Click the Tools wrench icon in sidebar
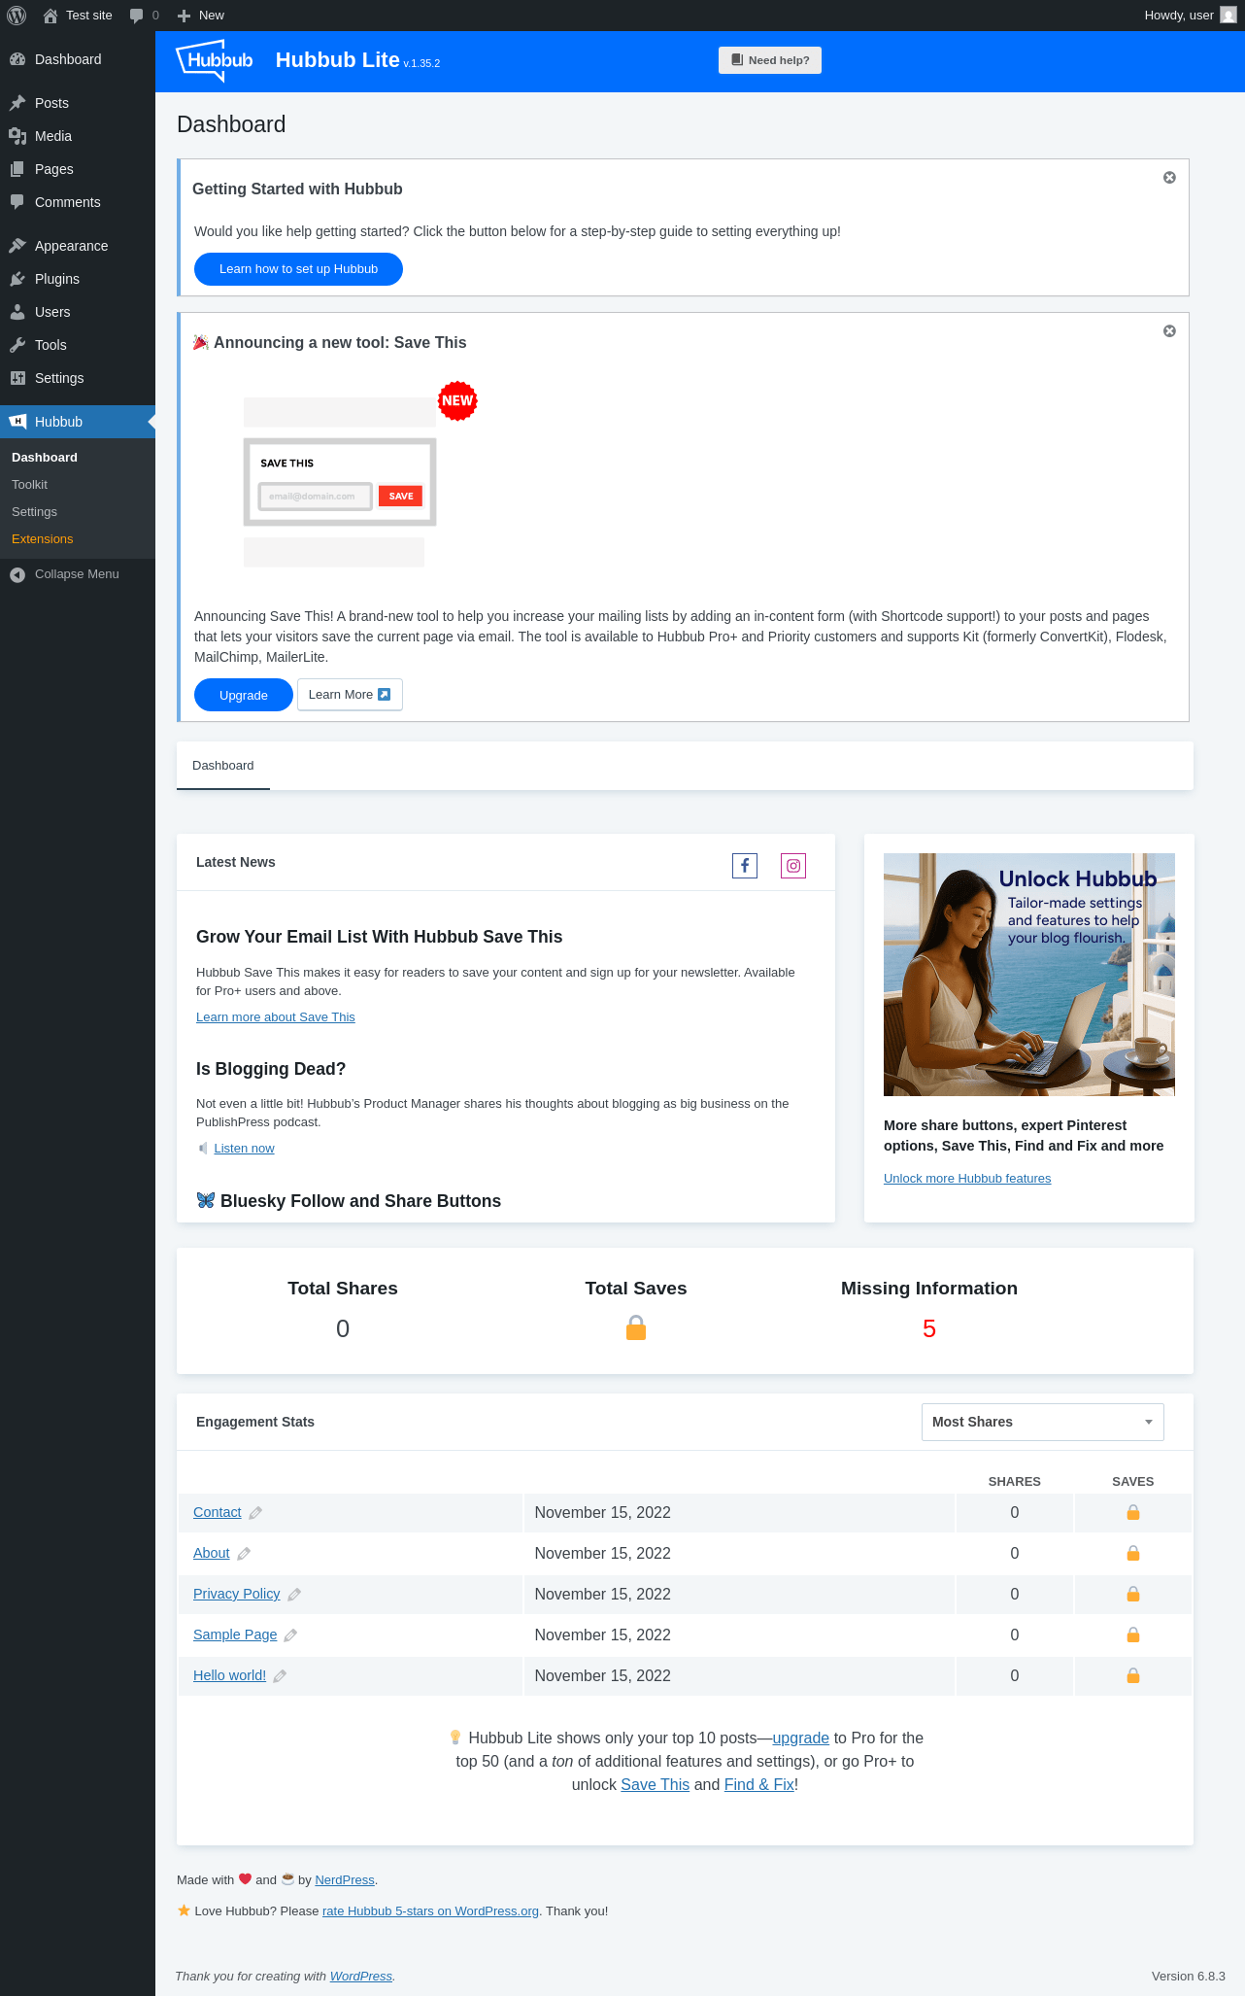 point(17,345)
